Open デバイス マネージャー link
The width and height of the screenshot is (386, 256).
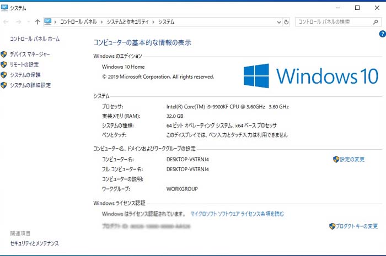30,55
